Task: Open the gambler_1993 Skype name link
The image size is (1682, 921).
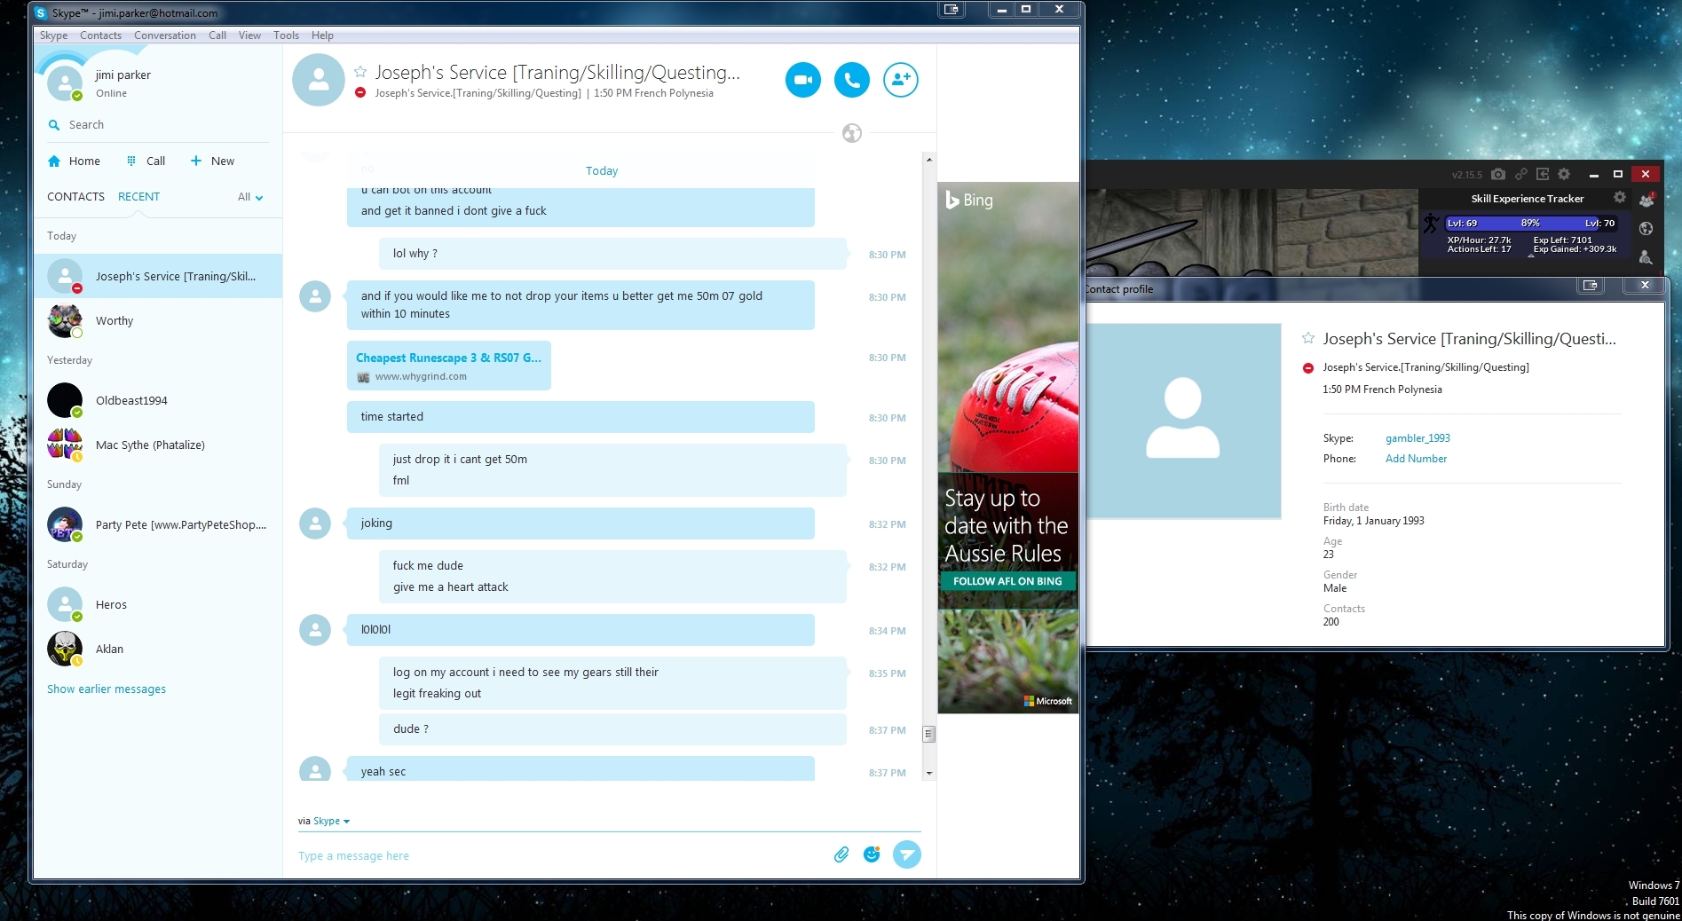Action: 1417,438
